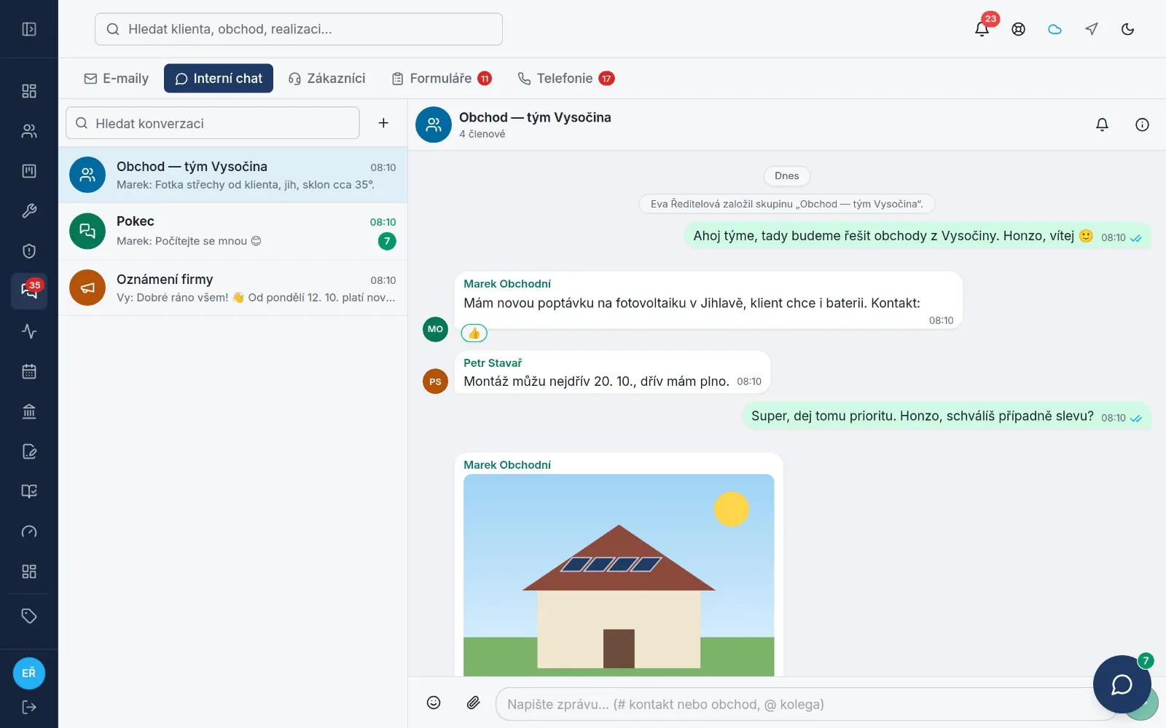Open the Zákazníci tab

(326, 79)
